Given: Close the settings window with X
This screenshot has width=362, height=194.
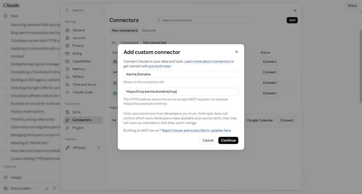Looking at the screenshot, I should (x=295, y=10).
